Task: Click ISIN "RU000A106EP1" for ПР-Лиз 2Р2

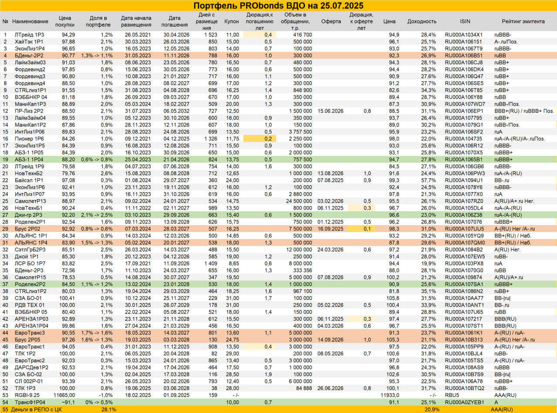Action: pyautogui.click(x=463, y=111)
